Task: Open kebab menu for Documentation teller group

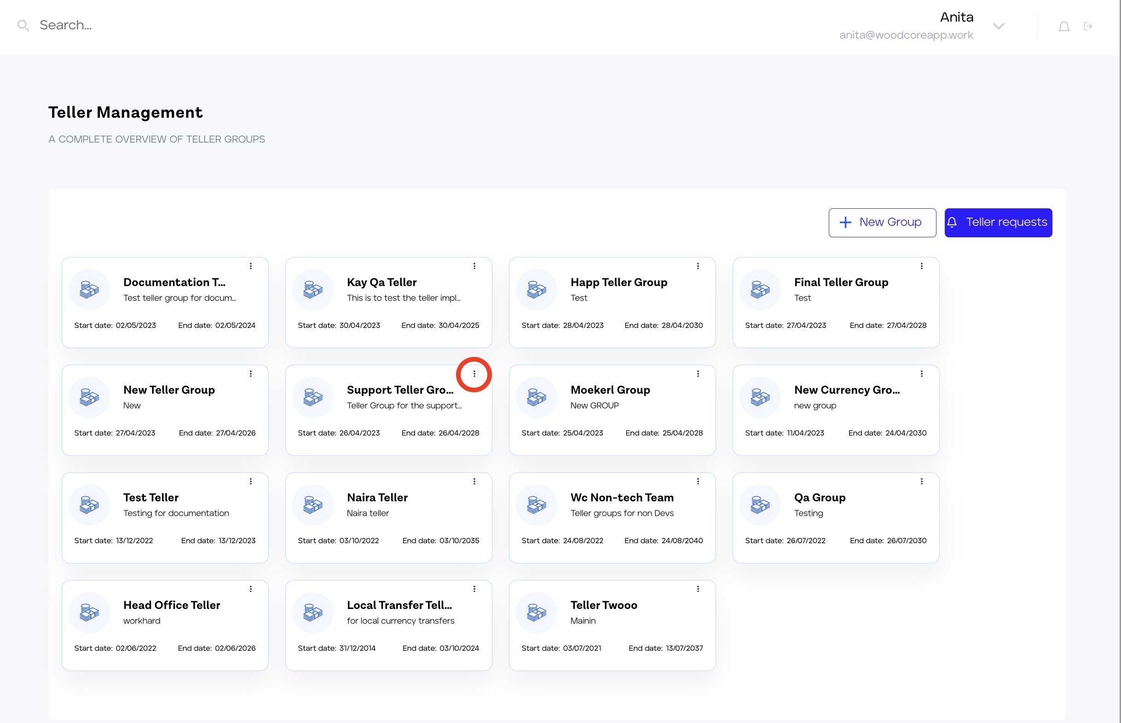Action: coord(251,266)
